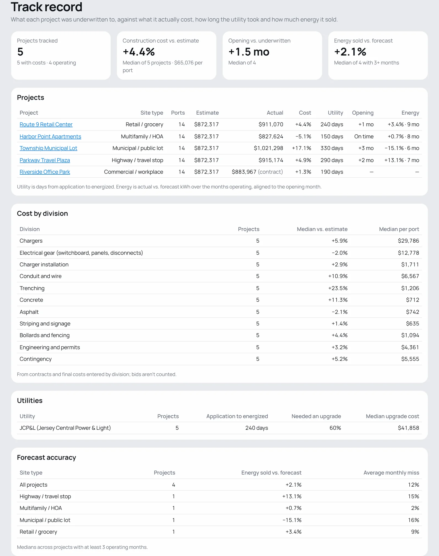Click Highway / travel stop in Forecast accuracy
This screenshot has width=439, height=556.
click(45, 497)
